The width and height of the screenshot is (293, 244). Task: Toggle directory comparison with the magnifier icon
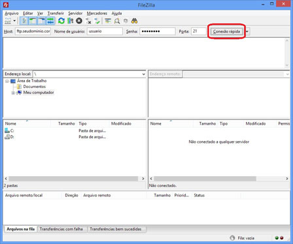coord(117,21)
